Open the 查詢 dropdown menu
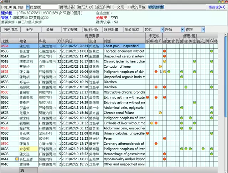The width and height of the screenshot is (228, 173). pos(203,29)
